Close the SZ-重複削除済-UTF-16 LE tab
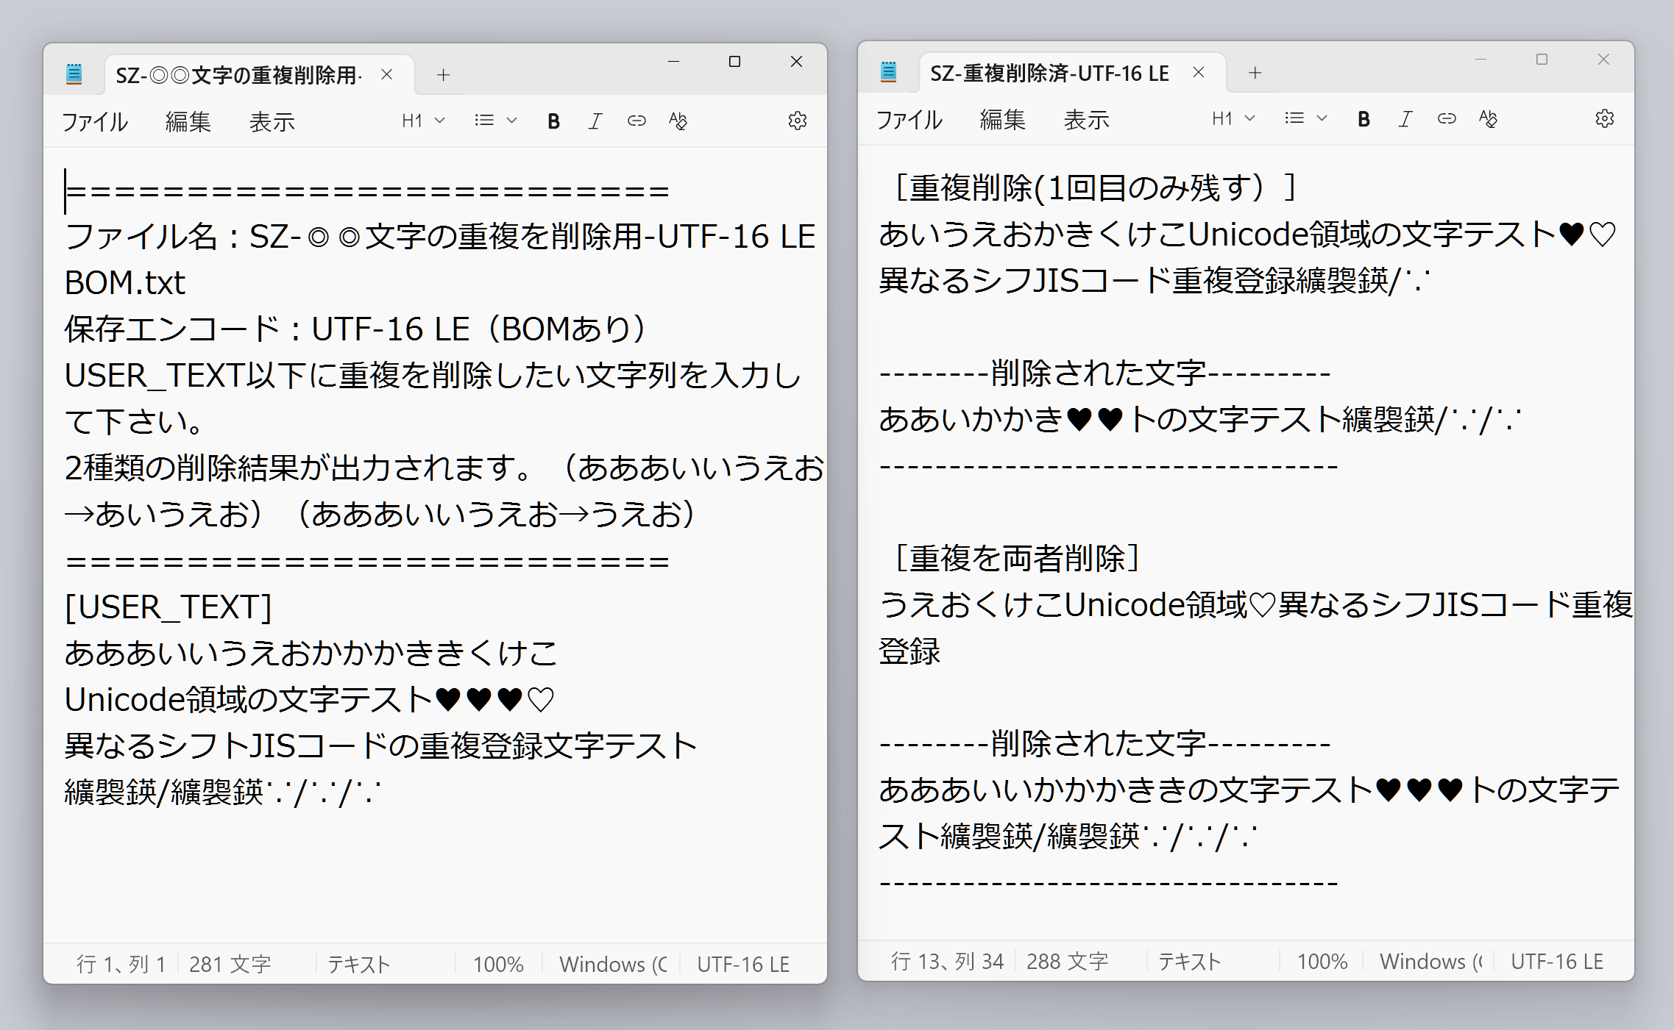The width and height of the screenshot is (1674, 1030). [1199, 72]
